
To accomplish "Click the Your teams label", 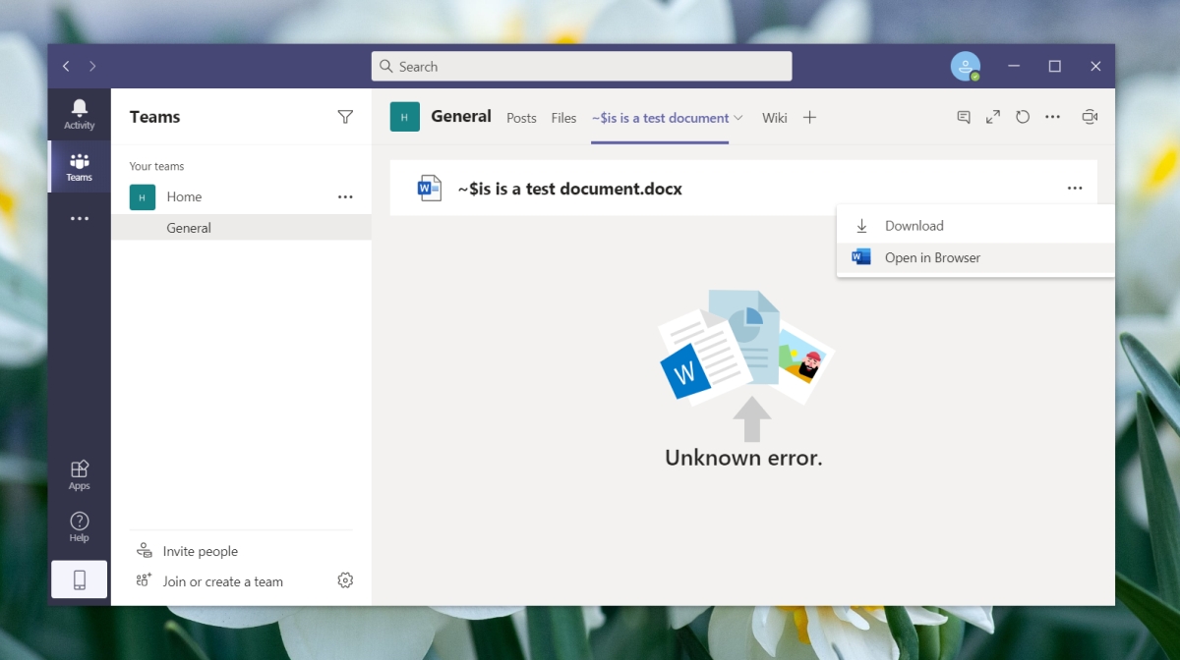I will pos(156,166).
